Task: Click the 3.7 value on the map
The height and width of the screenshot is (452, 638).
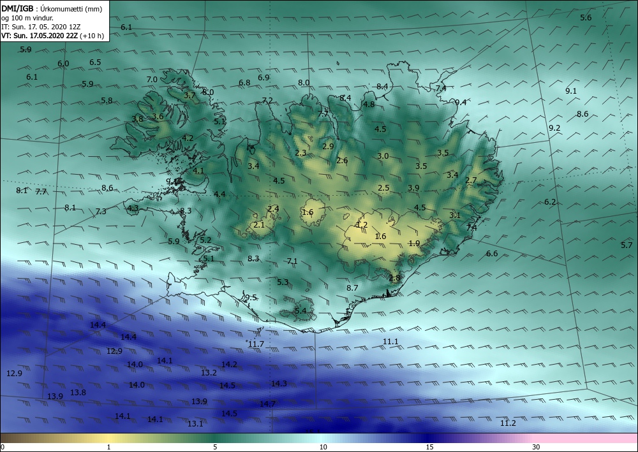Action: (x=189, y=96)
